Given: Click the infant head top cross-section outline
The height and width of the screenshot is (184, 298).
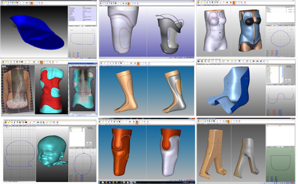Looking at the screenshot, I should [83, 163].
